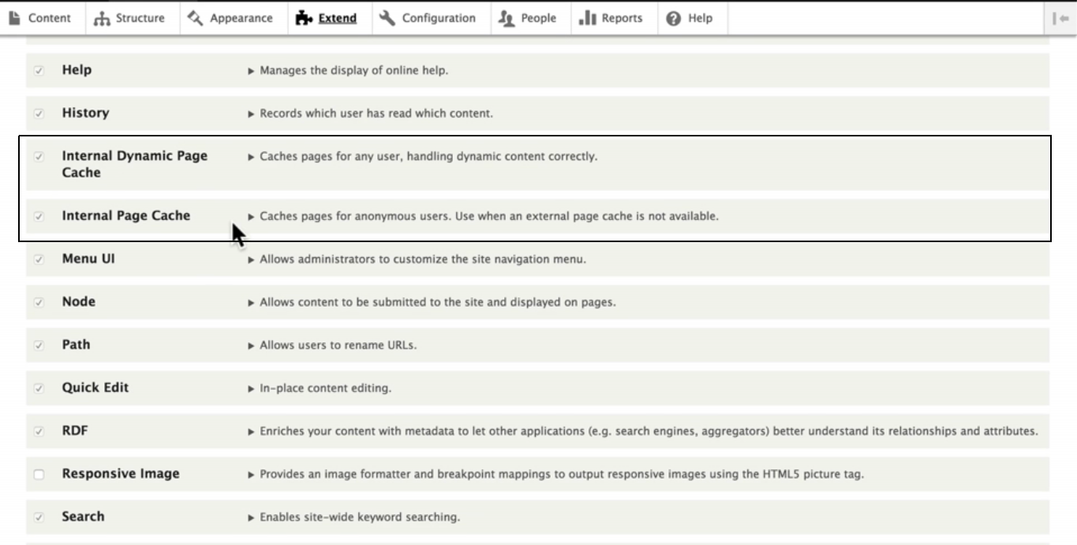The height and width of the screenshot is (545, 1077).
Task: Click the Configuration wrench icon
Action: tap(387, 18)
